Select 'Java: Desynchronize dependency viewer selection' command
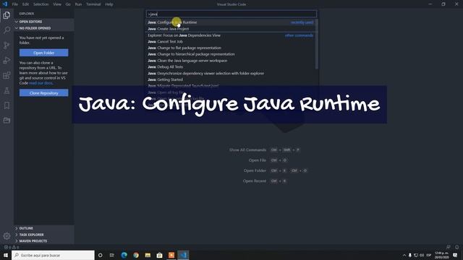The width and height of the screenshot is (463, 260). (x=231, y=74)
